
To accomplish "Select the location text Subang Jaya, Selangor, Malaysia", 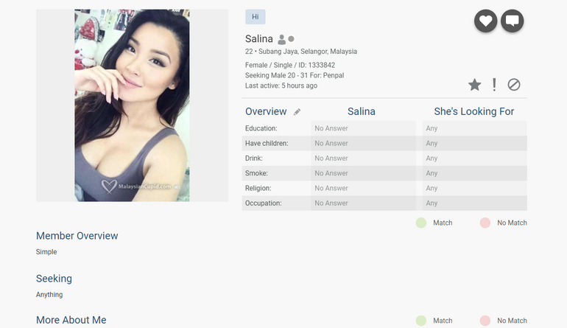I will pos(307,52).
